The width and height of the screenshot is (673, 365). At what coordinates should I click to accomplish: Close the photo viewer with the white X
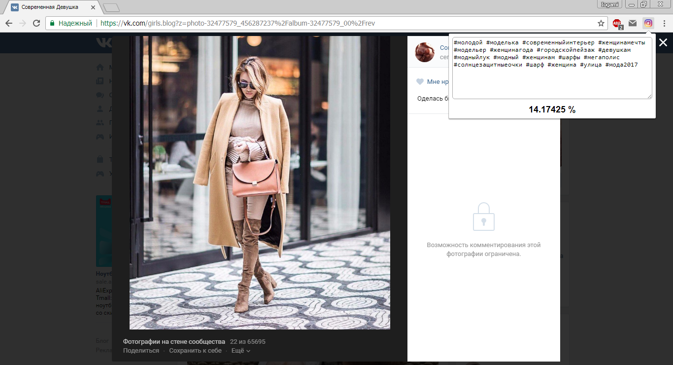pyautogui.click(x=663, y=43)
